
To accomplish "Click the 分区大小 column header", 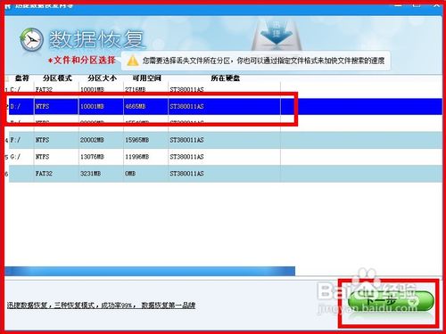I will point(102,78).
